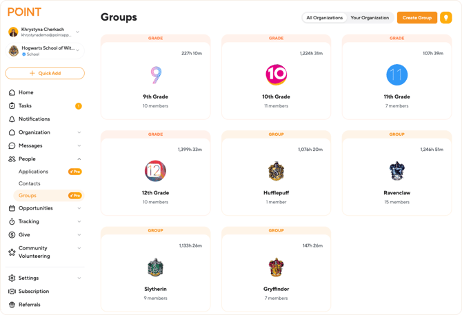Click the Hufflepuff crest icon
Viewport: 462px width, 315px height.
276,171
